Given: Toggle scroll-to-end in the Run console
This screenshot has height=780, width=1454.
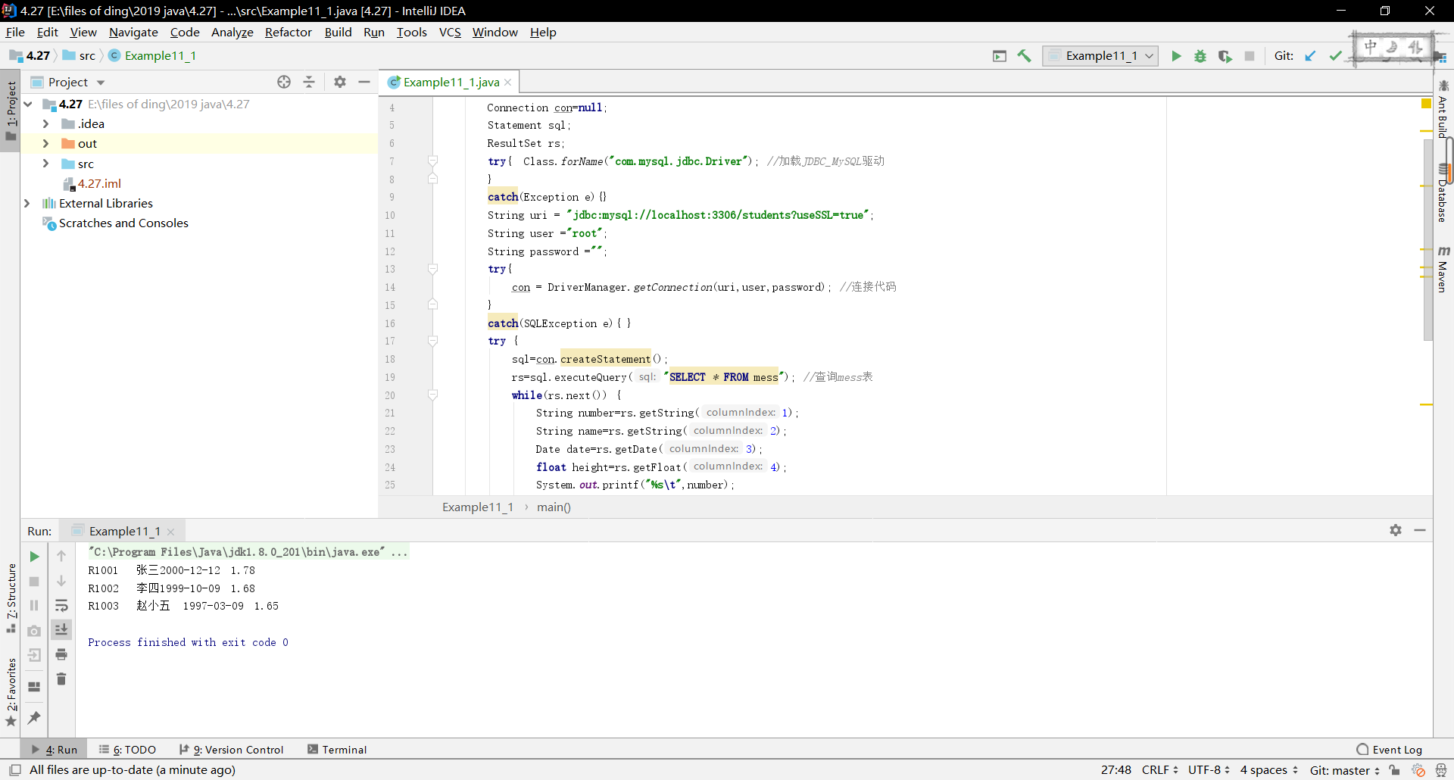Looking at the screenshot, I should point(61,629).
